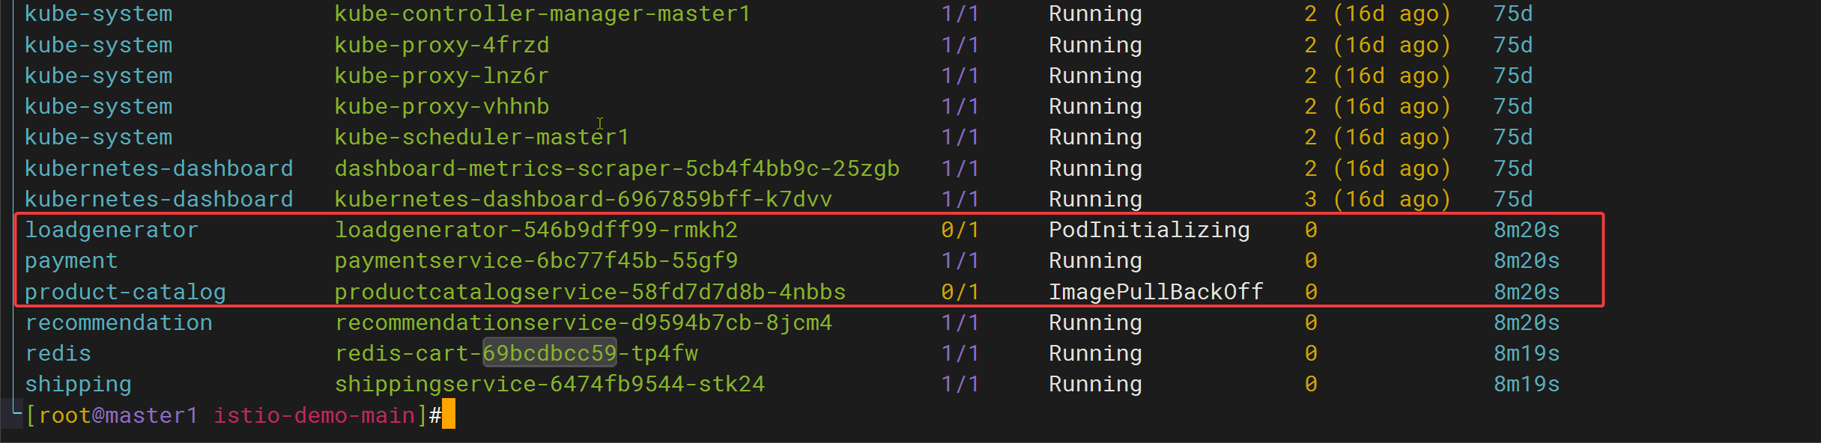This screenshot has width=1821, height=443.
Task: Click the kube-controller-manager-master1 entry
Action: point(542,13)
